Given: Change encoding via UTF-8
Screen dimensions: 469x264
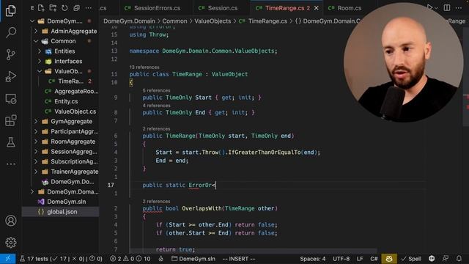Looking at the screenshot, I should coord(341,259).
